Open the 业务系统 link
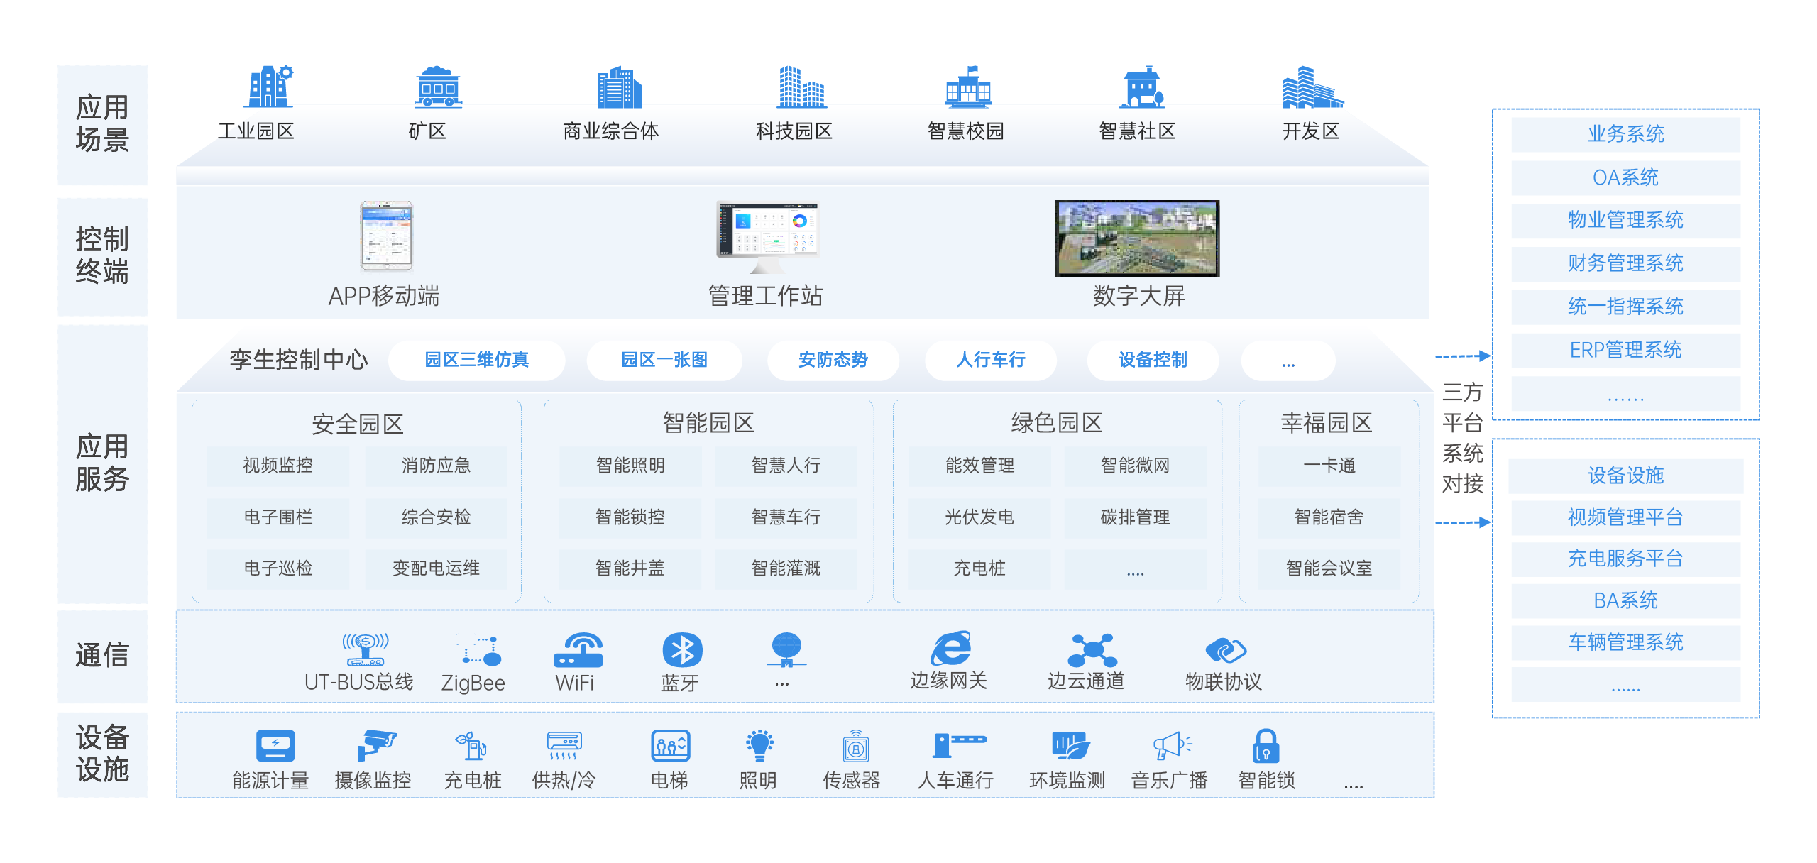This screenshot has width=1817, height=863. point(1625,133)
